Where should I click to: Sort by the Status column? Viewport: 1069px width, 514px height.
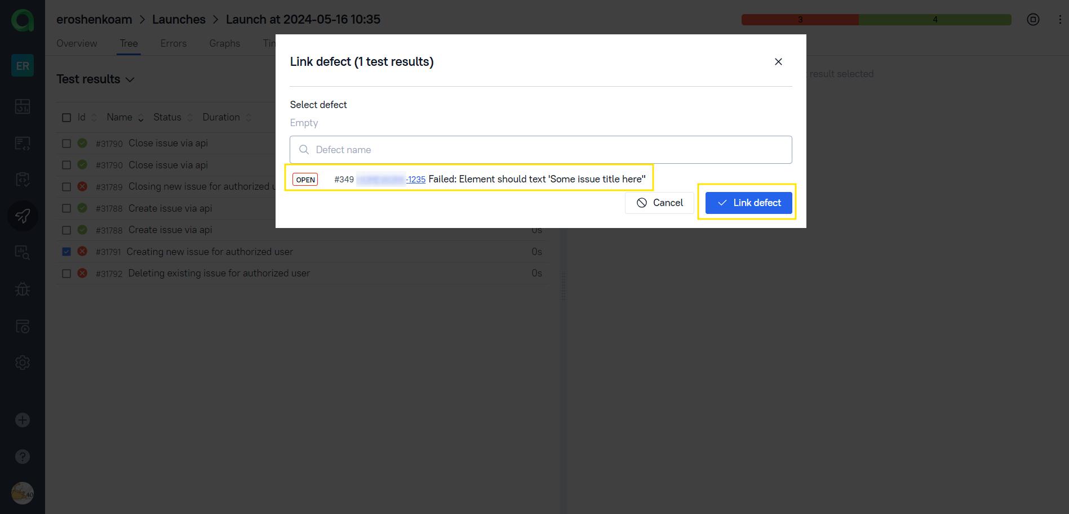pos(173,117)
